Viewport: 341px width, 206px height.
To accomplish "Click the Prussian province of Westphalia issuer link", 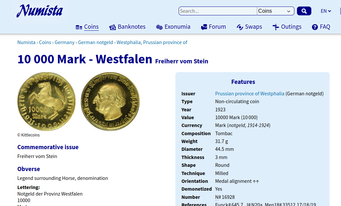I will pos(249,94).
